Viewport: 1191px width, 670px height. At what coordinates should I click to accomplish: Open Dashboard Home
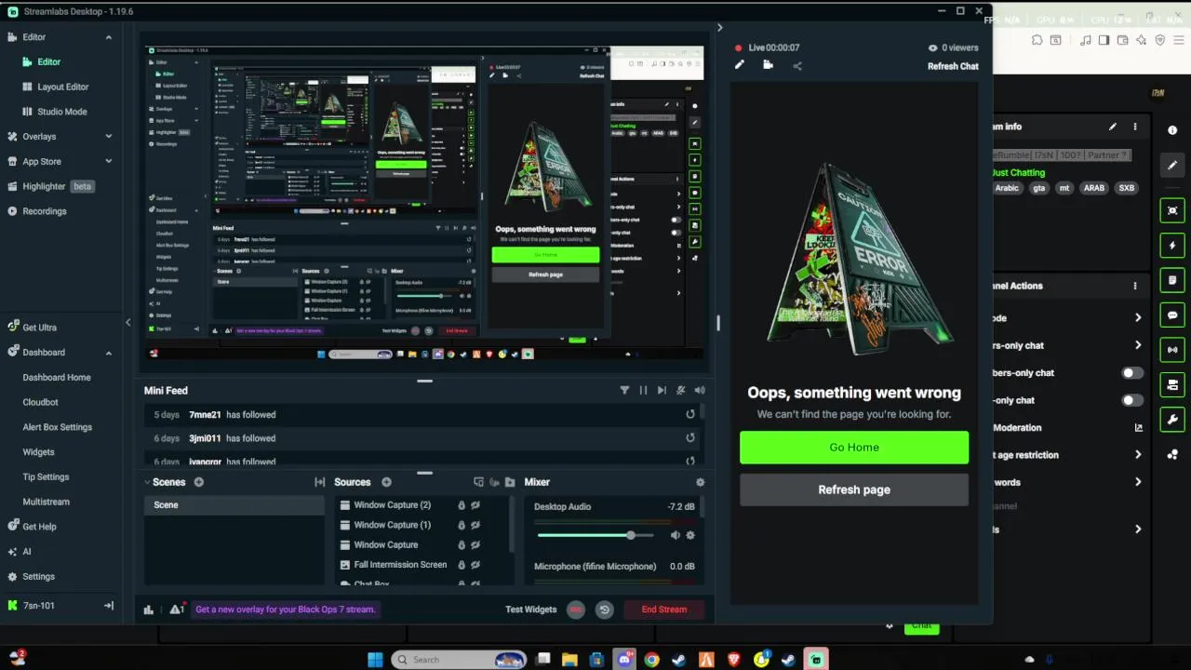coord(57,377)
